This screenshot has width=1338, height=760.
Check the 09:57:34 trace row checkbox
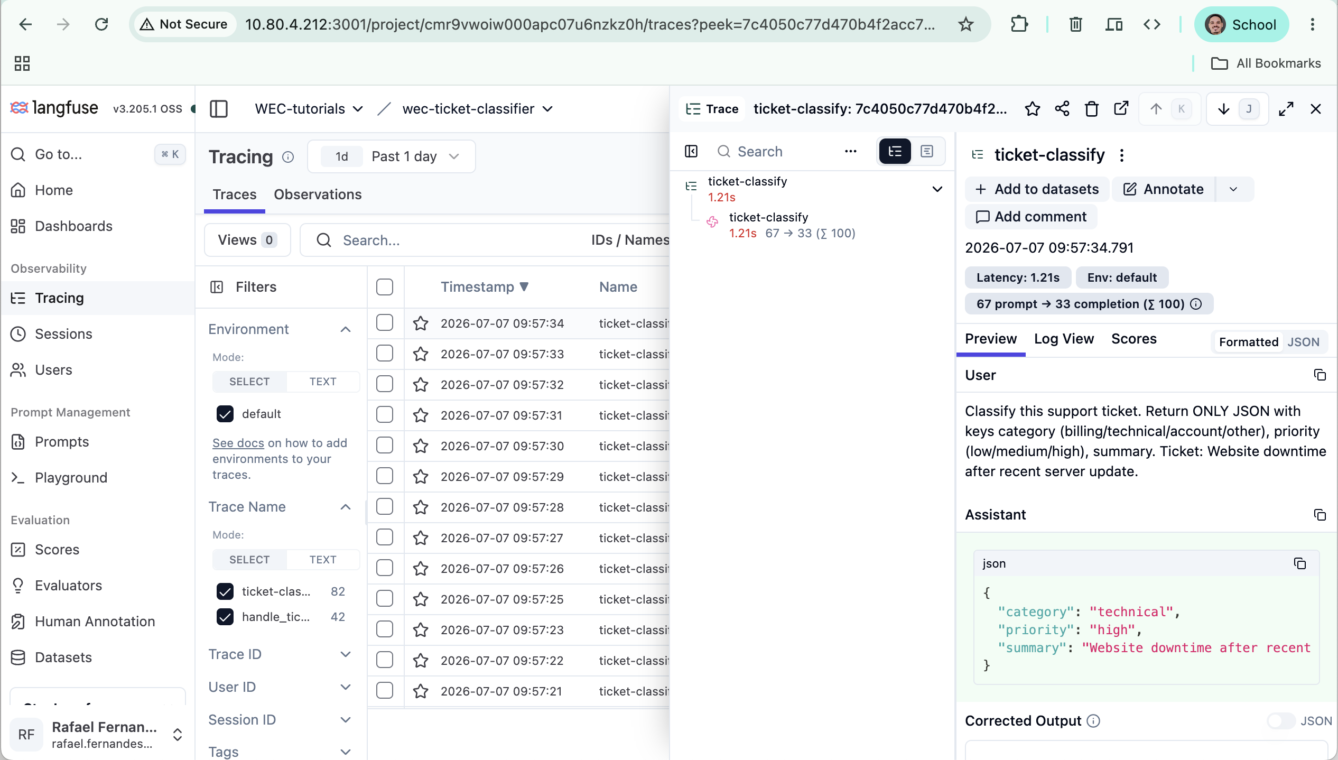point(385,323)
